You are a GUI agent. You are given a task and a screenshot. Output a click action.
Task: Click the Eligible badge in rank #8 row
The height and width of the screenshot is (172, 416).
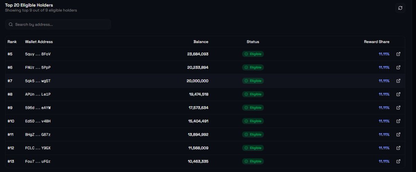click(x=253, y=94)
